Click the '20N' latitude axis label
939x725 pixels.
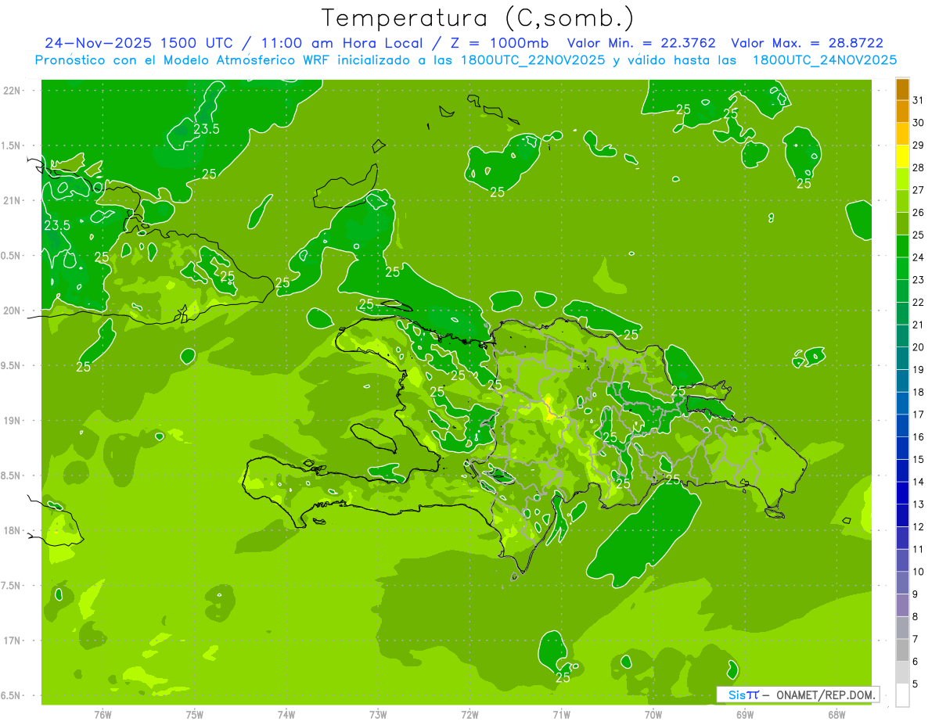click(11, 310)
